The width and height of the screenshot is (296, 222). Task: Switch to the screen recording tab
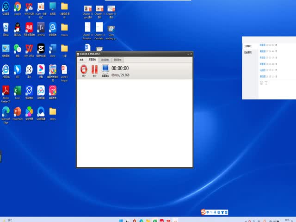point(92,60)
